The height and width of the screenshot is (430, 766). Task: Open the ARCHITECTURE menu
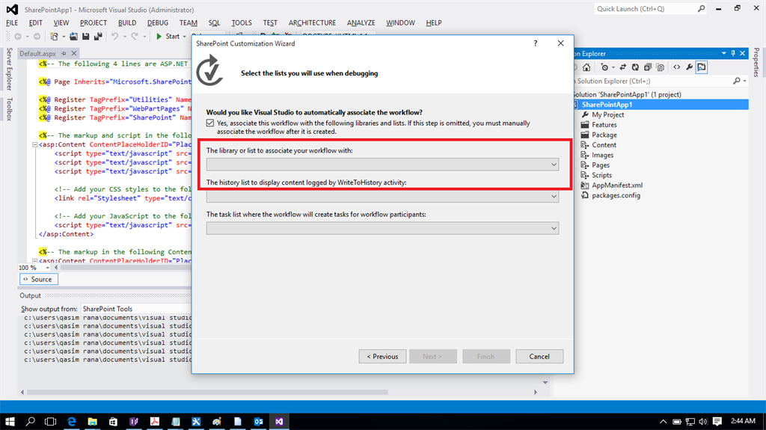point(312,23)
